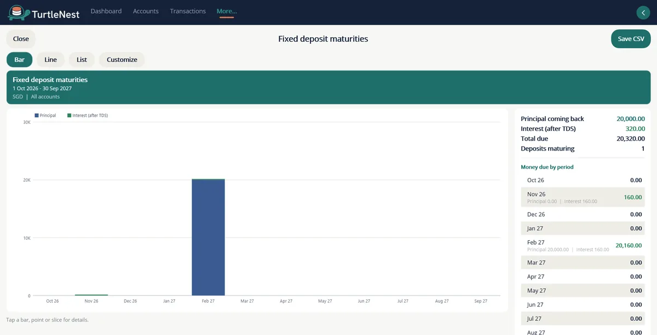This screenshot has height=335, width=657.
Task: Open the Dashboard menu
Action: click(x=106, y=11)
